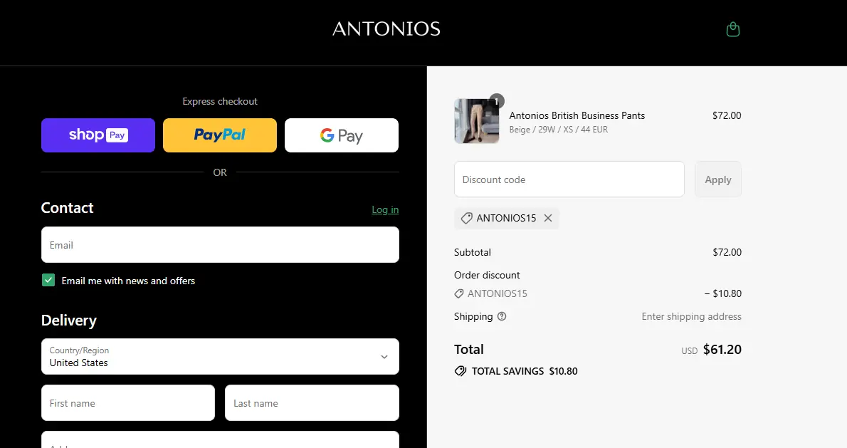Click the Beige / 29W / XS / 44 EUR variant text
The width and height of the screenshot is (847, 448).
coord(559,130)
